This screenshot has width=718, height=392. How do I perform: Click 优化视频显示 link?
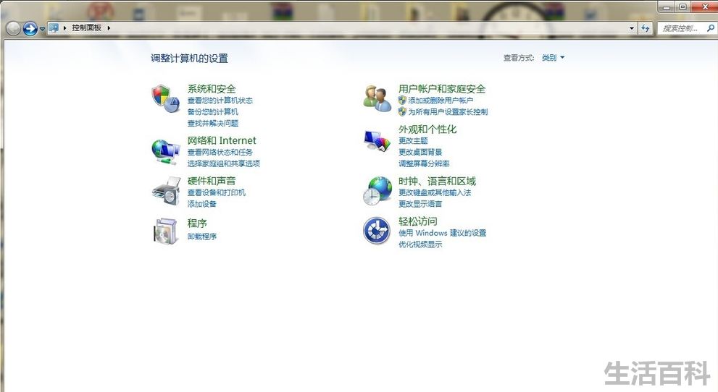tap(420, 244)
